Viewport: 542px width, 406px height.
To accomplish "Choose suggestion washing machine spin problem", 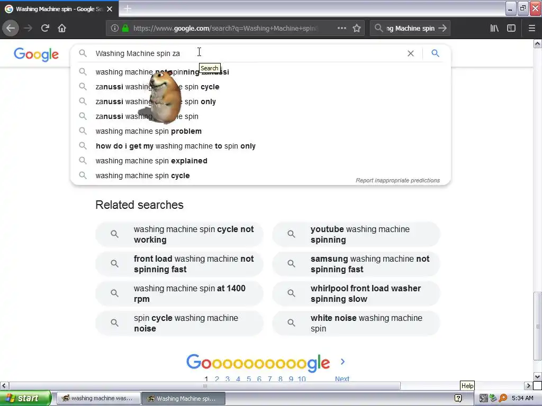I will tap(260, 131).
